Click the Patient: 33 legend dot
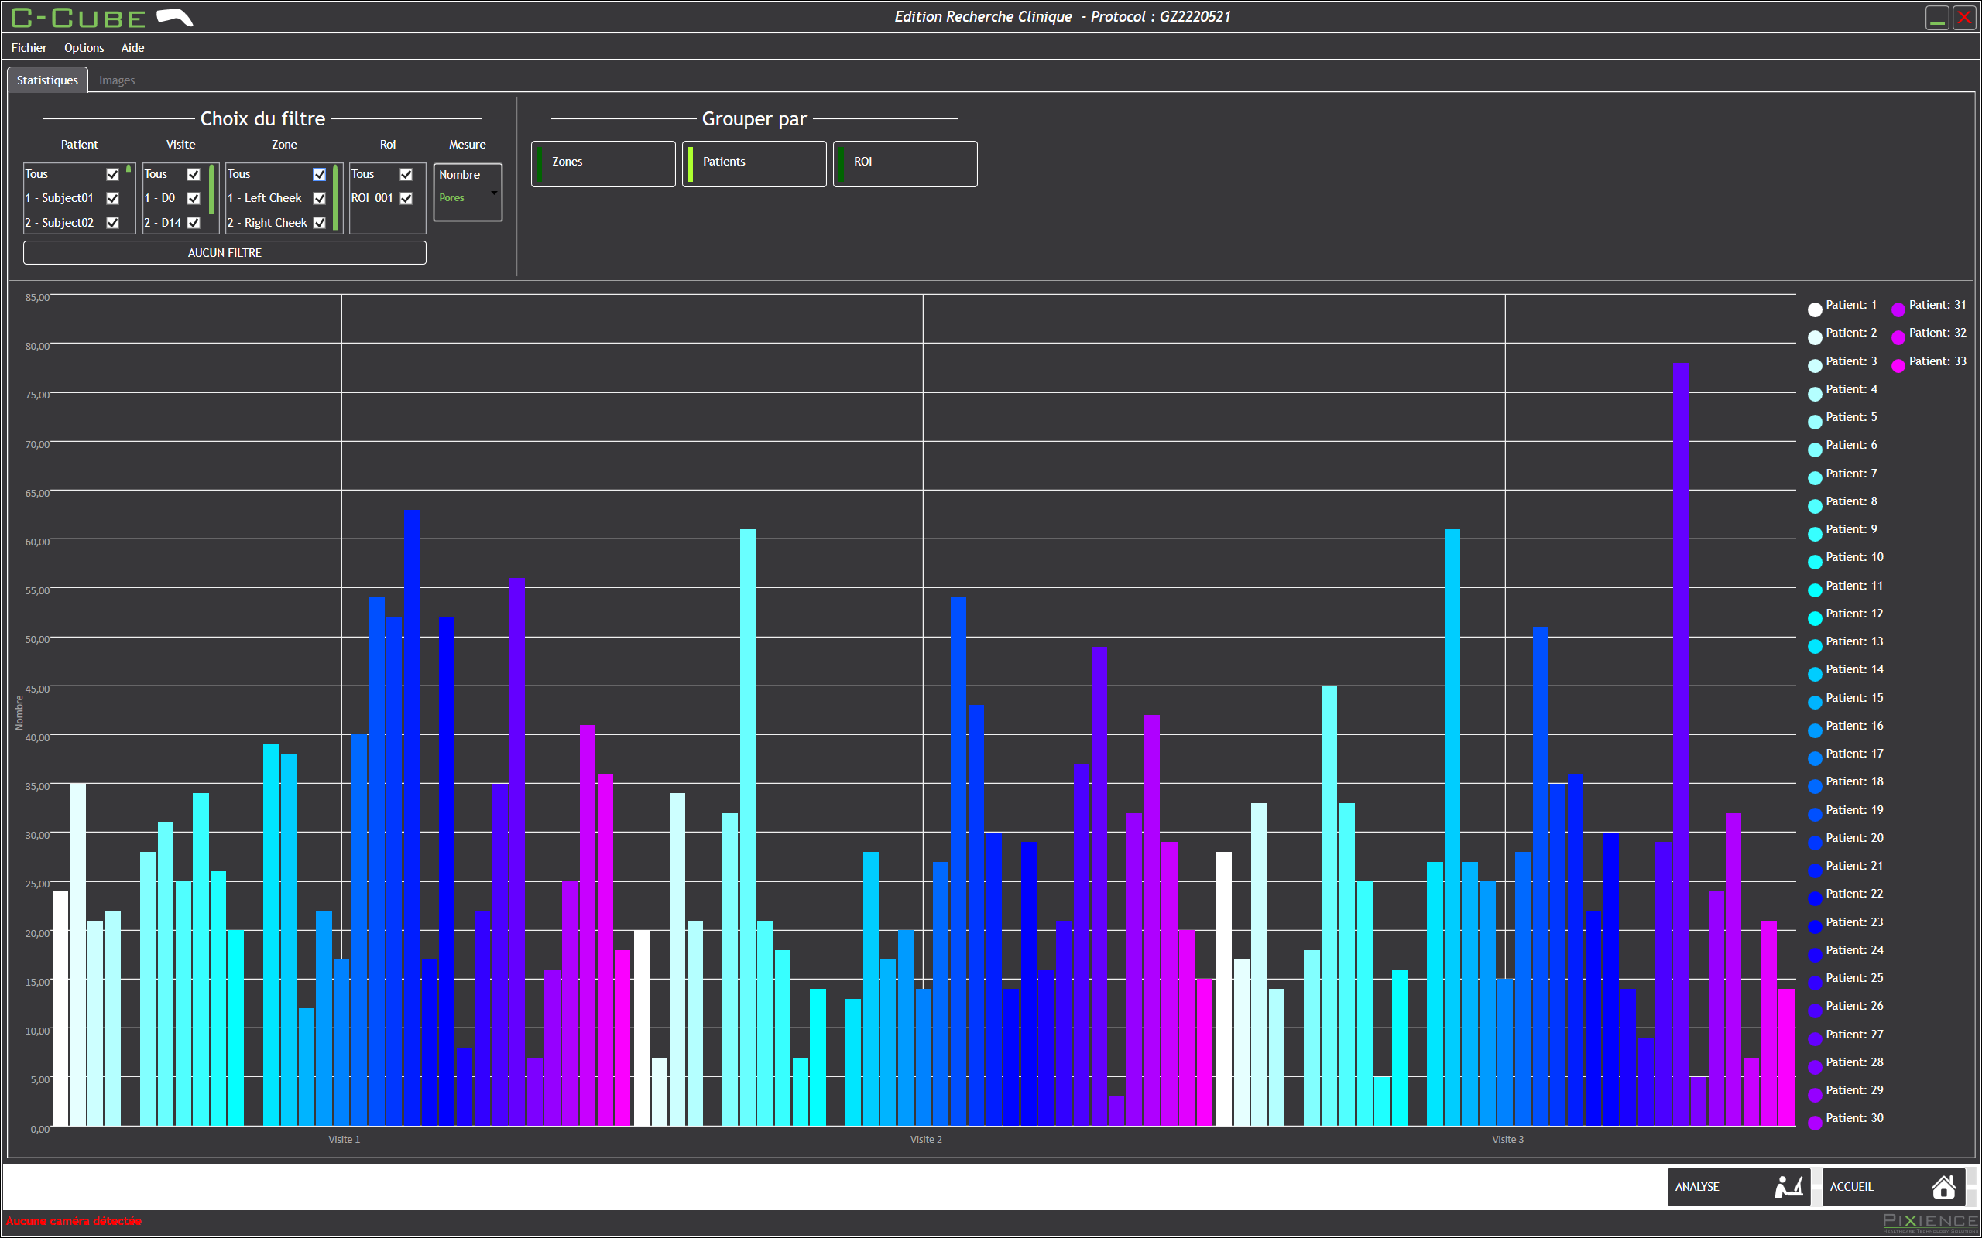1982x1238 pixels. (1898, 366)
